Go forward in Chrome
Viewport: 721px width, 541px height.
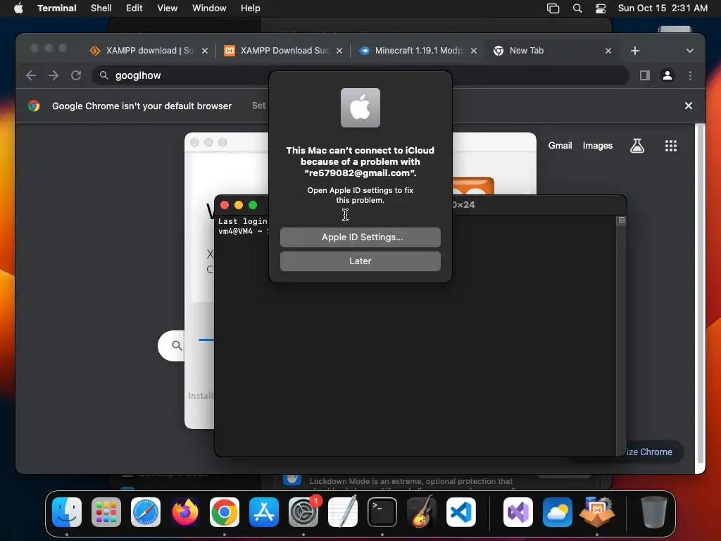[54, 75]
